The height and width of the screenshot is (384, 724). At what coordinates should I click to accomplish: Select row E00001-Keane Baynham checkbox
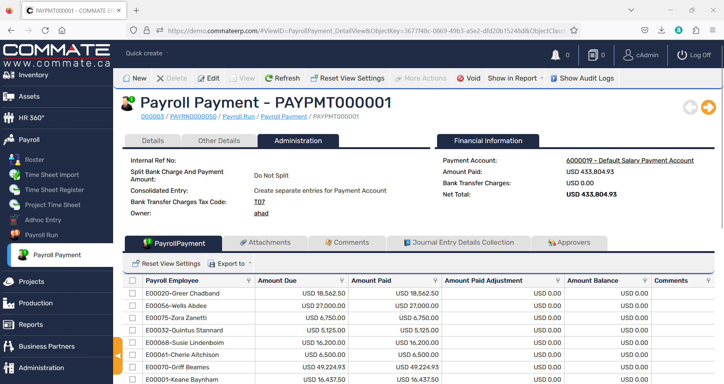pyautogui.click(x=132, y=379)
